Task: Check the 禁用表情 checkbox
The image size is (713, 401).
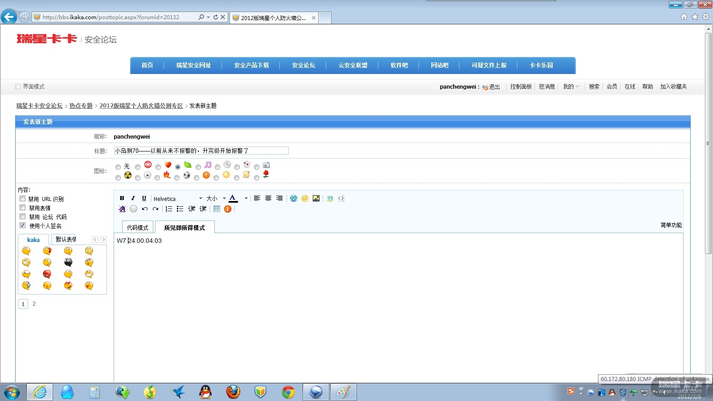Action: pos(22,208)
